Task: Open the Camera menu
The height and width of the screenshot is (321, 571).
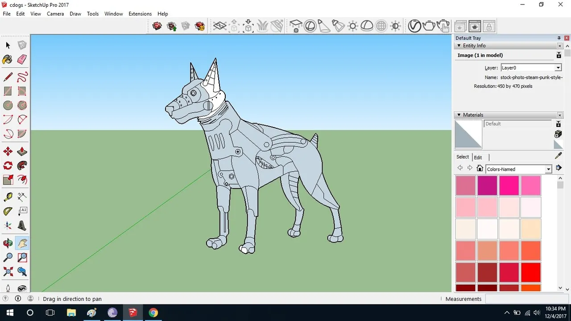Action: (x=55, y=14)
